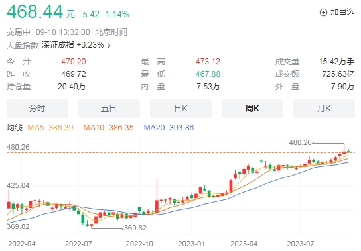
Task: Click the 369.82 low marker on chart
Action: 135,228
